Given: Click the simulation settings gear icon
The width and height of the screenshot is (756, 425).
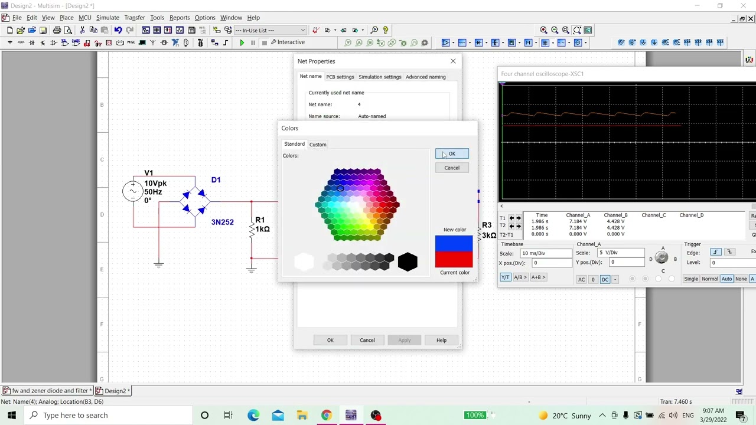Looking at the screenshot, I should point(425,42).
